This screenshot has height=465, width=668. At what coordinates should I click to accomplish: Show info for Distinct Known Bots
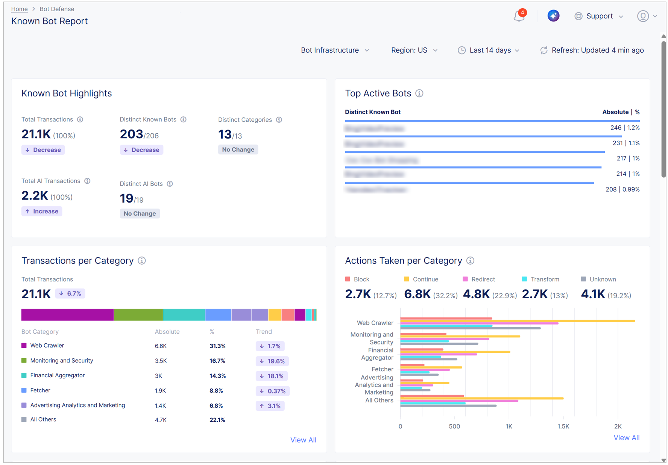coord(183,119)
